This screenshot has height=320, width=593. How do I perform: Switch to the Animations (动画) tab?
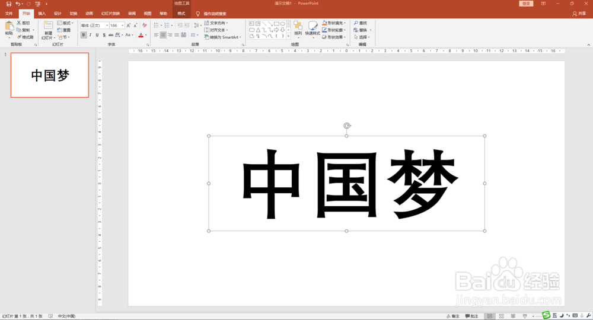[x=90, y=14]
